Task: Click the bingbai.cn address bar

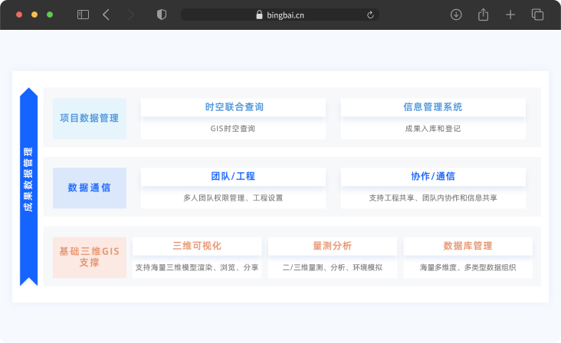Action: [x=280, y=15]
